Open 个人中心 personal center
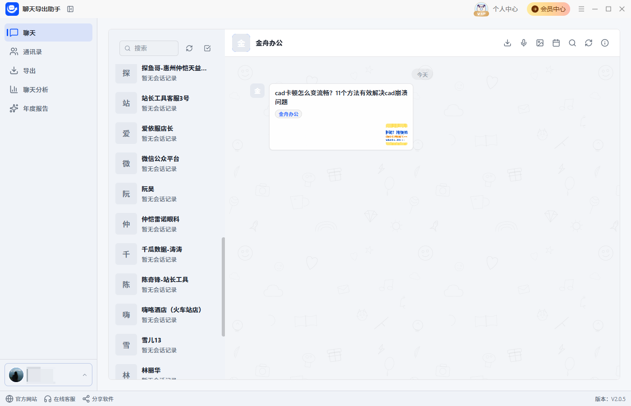The height and width of the screenshot is (406, 631). (505, 9)
